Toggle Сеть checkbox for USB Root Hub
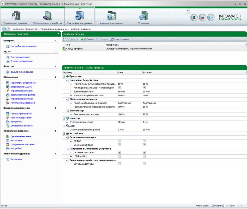 coord(119,156)
